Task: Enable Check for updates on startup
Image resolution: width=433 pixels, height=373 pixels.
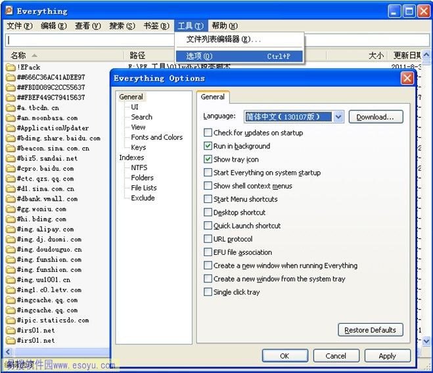Action: click(x=208, y=133)
